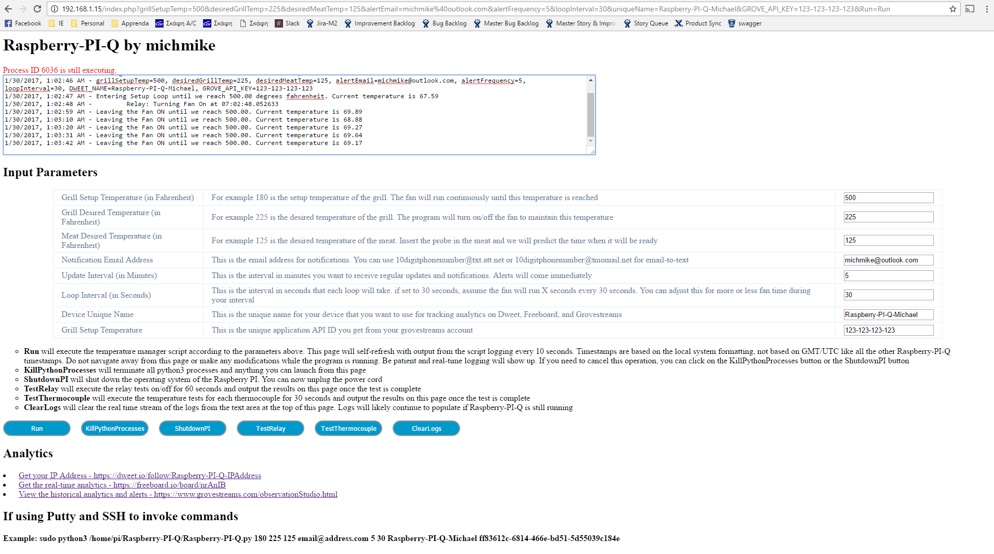This screenshot has height=554, width=994.
Task: Click the Run button
Action: tap(37, 428)
